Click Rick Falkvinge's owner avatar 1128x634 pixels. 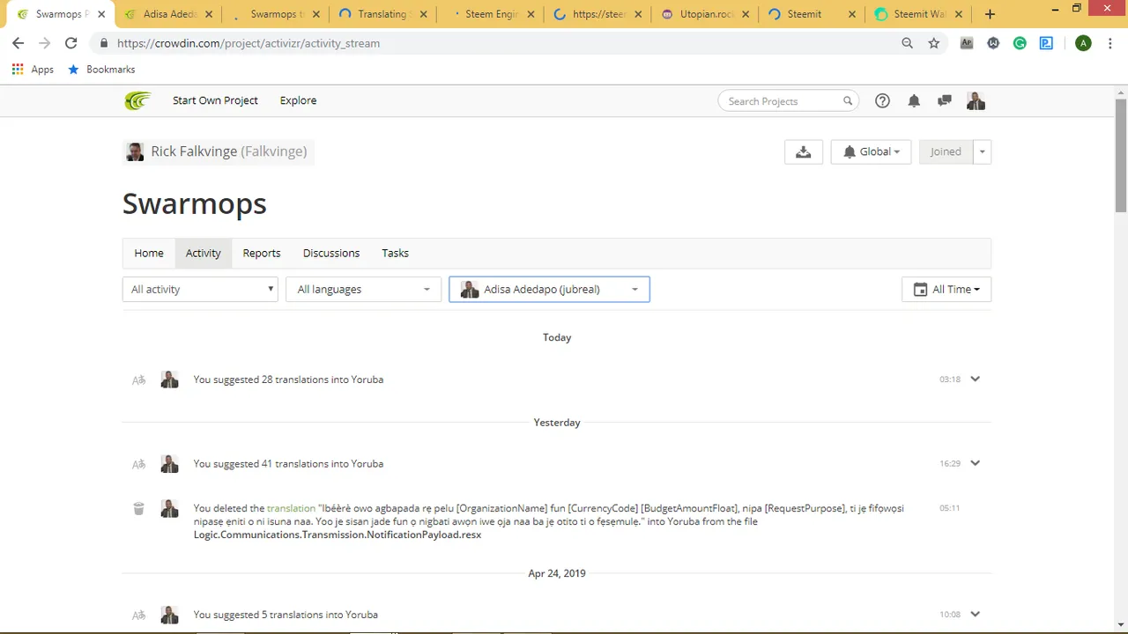tap(135, 151)
